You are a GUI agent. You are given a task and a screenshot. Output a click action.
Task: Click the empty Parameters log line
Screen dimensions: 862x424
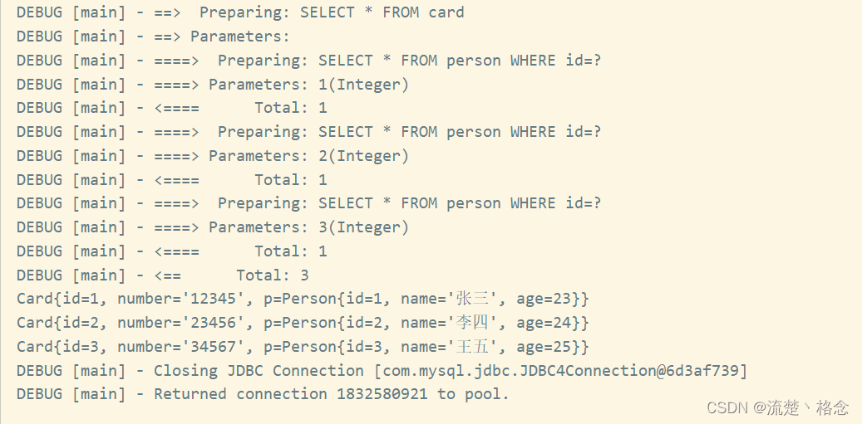[x=153, y=37]
